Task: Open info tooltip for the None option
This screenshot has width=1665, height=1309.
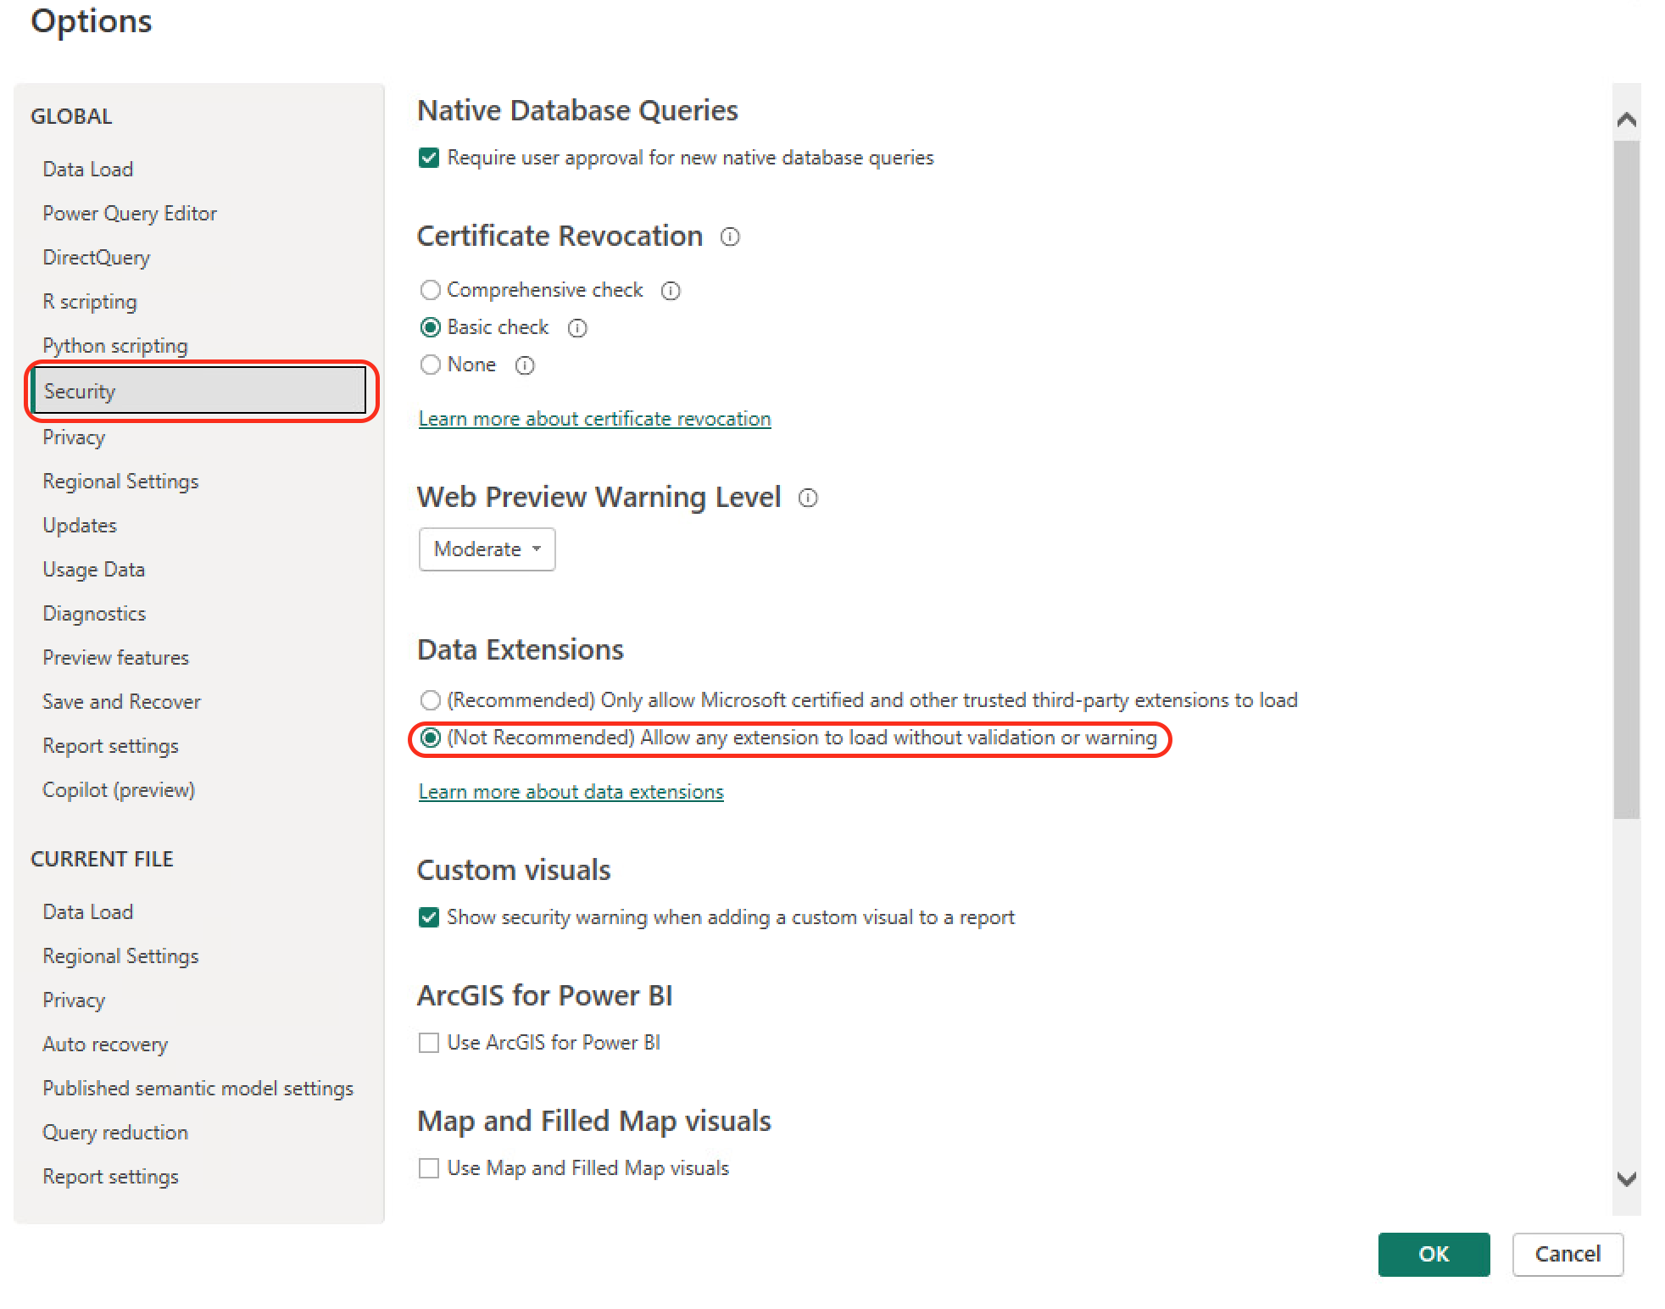Action: [x=525, y=365]
